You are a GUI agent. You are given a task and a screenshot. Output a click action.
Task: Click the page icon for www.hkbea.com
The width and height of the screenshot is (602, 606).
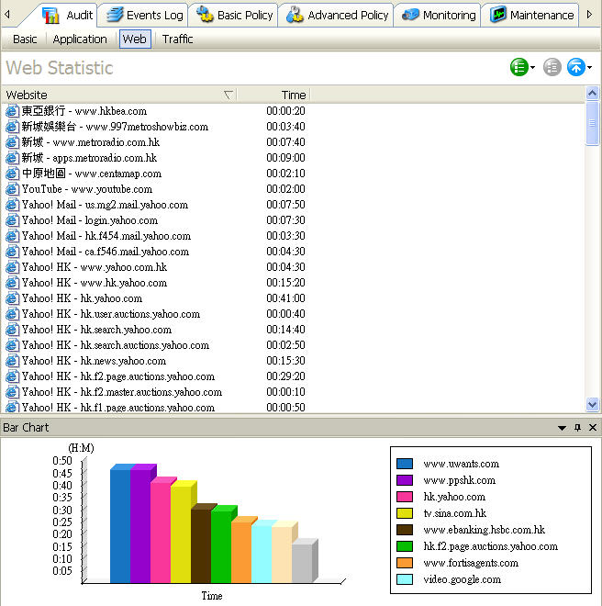tap(12, 111)
